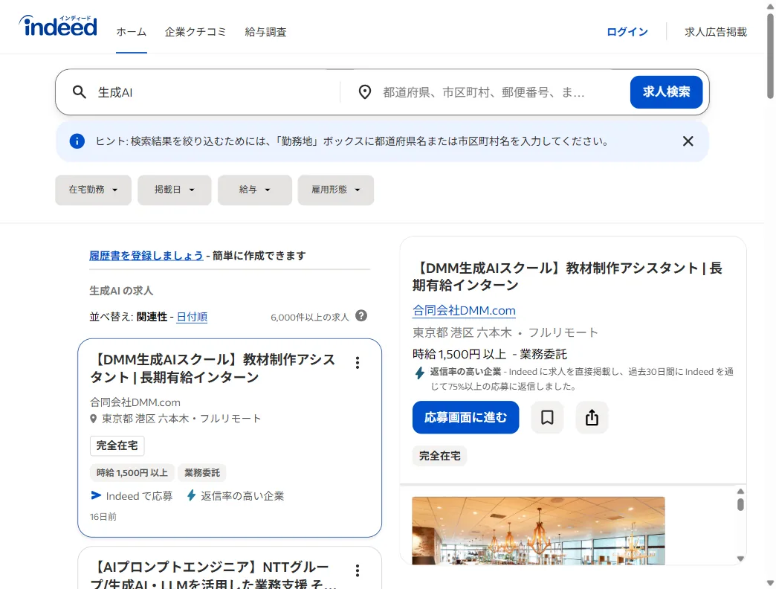This screenshot has width=776, height=589.
Task: Click the ログイン link
Action: (x=627, y=32)
